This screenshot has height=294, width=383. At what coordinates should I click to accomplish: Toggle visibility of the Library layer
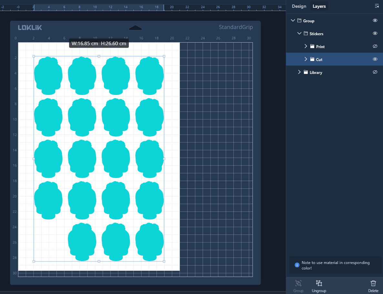pos(375,72)
